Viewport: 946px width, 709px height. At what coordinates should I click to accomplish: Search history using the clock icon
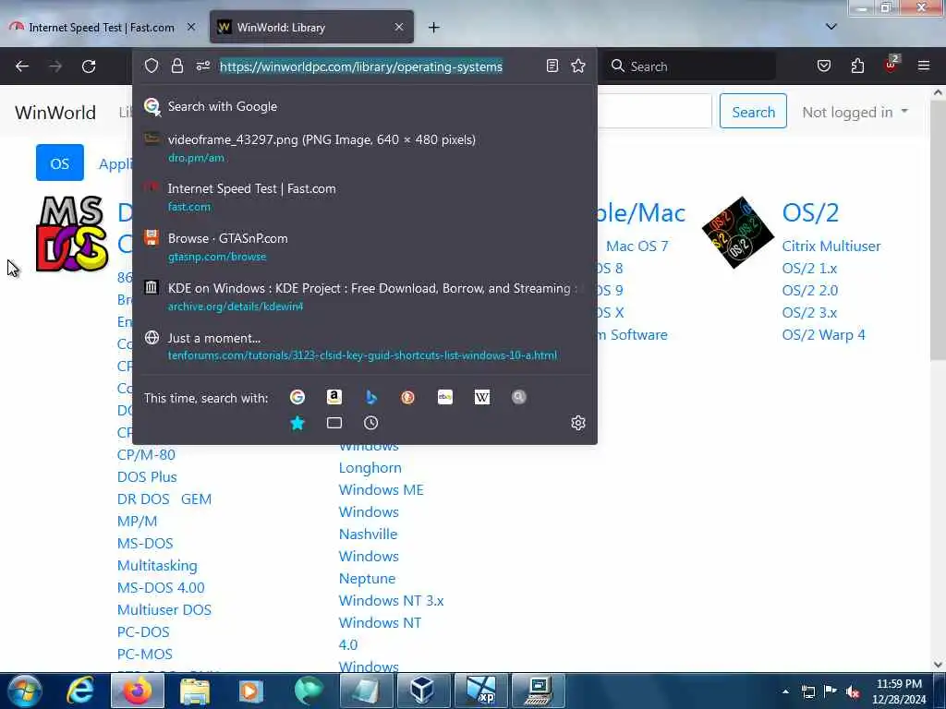(x=371, y=423)
